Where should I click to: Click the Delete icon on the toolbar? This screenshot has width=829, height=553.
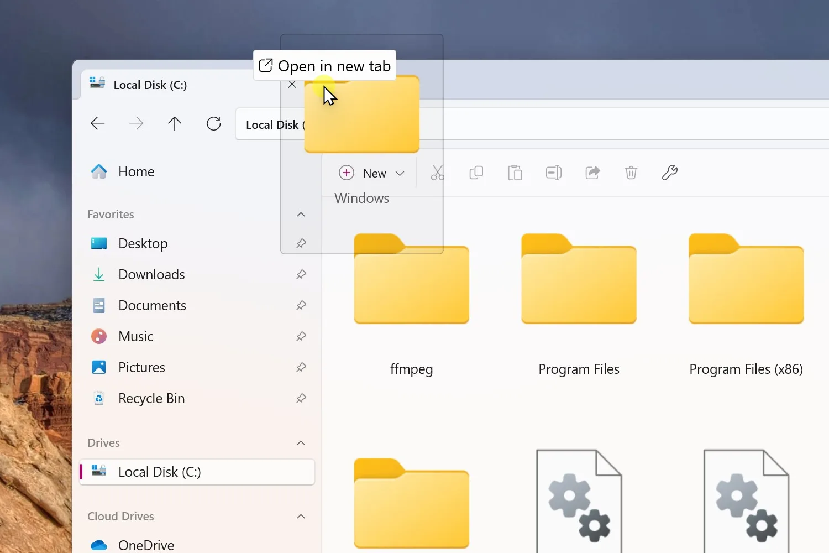(631, 173)
